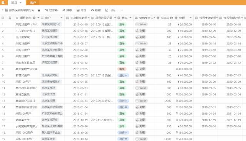Viewport: 246px width, 141px height.
Task: Select first contact date 2018-06-23 cell
Action: point(77,88)
